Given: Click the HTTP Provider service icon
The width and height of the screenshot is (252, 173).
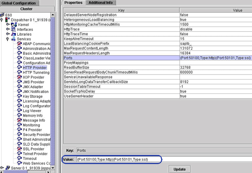Looking at the screenshot, I should click(x=19, y=67).
